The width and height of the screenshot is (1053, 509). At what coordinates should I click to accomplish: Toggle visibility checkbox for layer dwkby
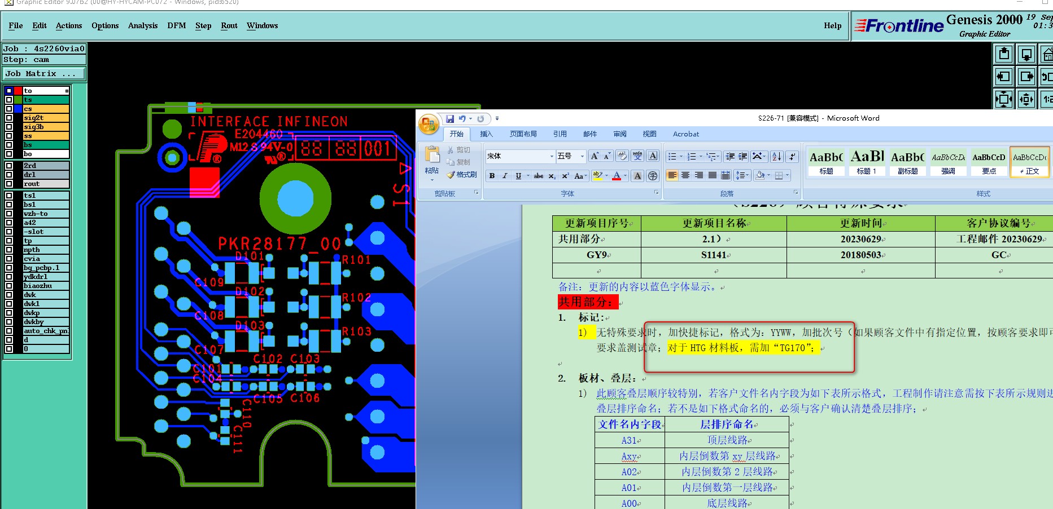click(x=9, y=322)
